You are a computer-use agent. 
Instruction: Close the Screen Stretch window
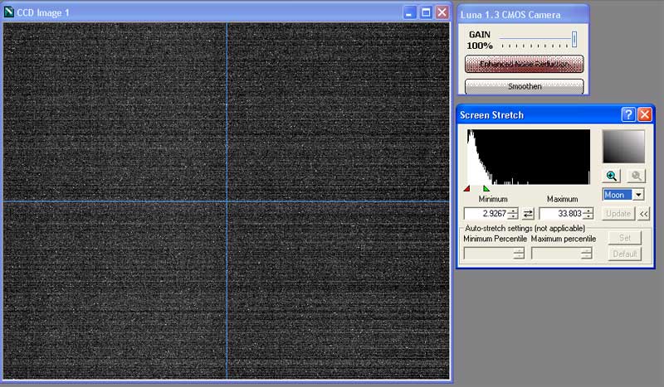644,114
